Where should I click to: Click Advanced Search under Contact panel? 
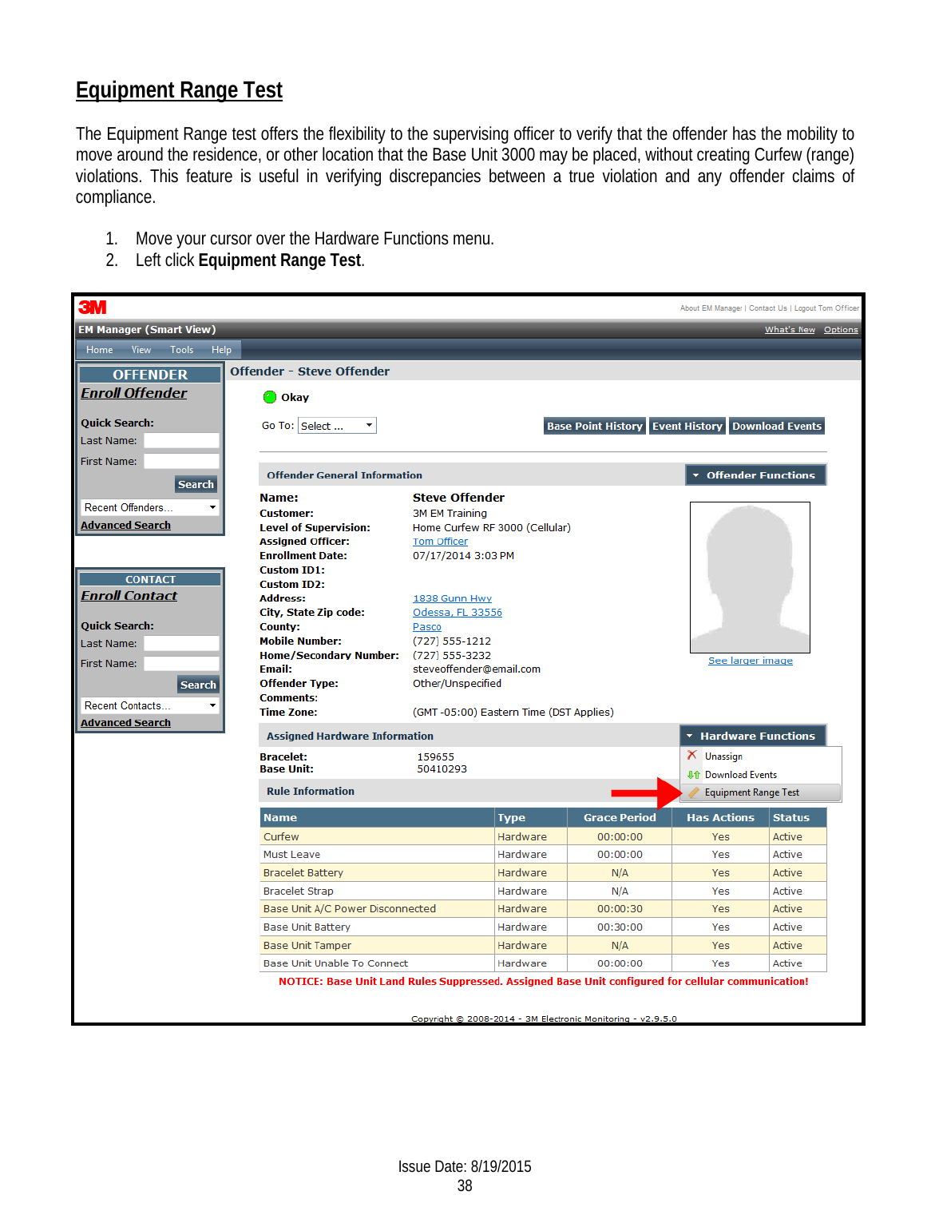click(125, 722)
